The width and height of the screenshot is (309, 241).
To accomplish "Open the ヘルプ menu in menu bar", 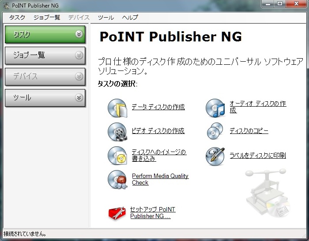I will tap(130, 18).
